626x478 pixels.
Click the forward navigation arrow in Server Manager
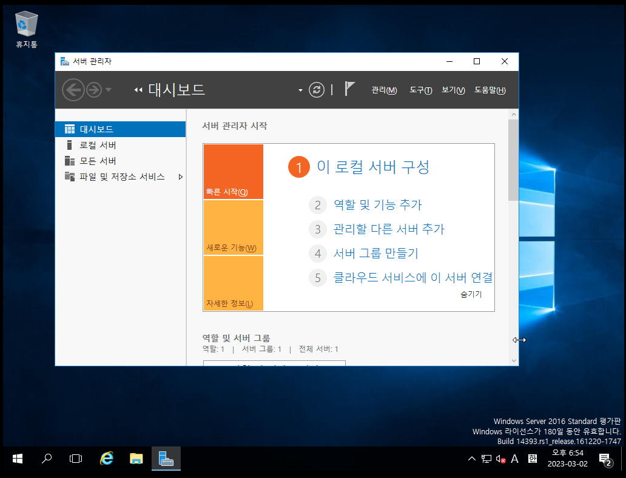tap(94, 90)
